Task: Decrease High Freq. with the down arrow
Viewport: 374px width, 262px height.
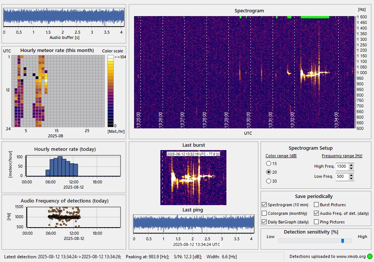Action: pos(351,168)
